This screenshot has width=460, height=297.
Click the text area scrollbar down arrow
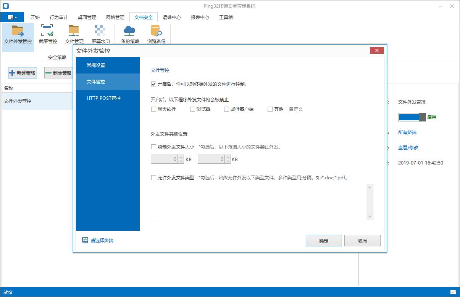click(x=370, y=217)
